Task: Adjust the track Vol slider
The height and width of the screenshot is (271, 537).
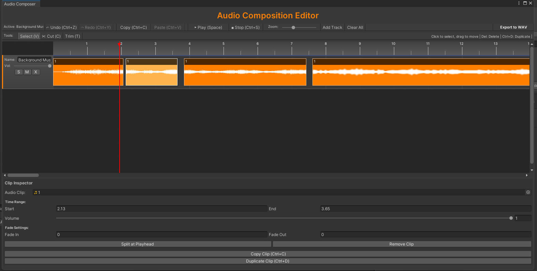Action: point(33,66)
